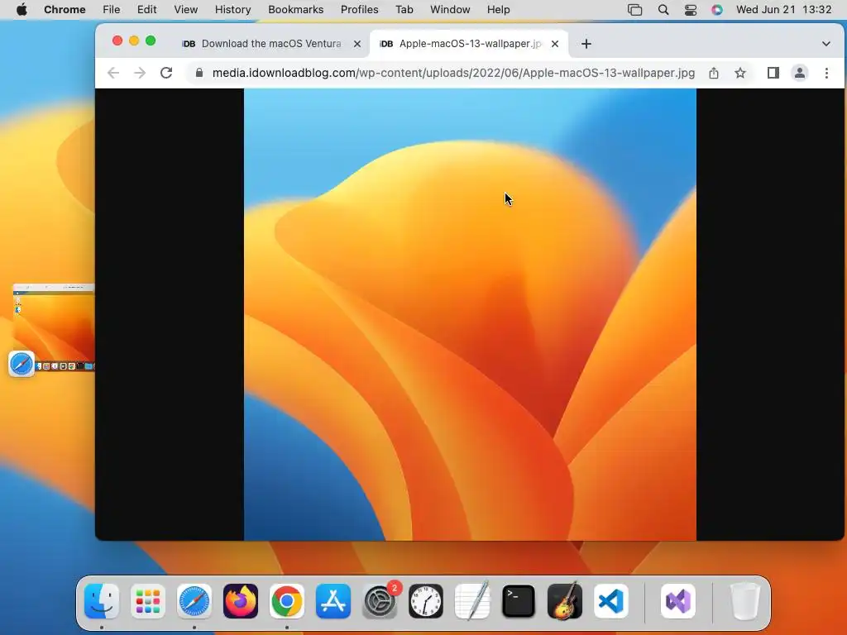This screenshot has height=635, width=847.
Task: Select the Safari window thumbnail in Stage Manager
Action: pos(54,327)
